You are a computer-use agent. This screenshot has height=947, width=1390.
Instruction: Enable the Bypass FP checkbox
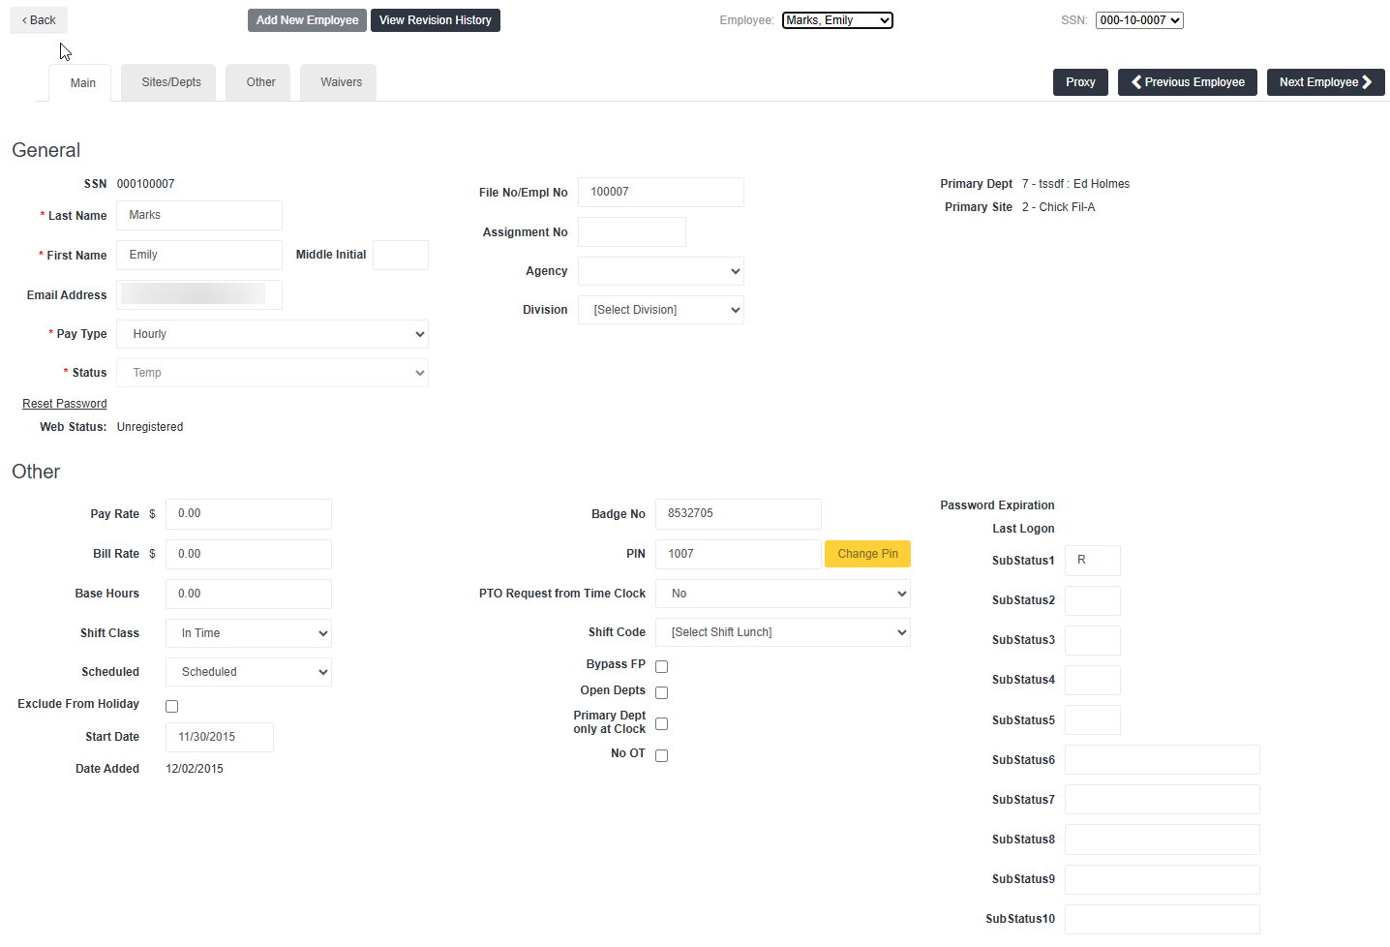[x=662, y=666]
